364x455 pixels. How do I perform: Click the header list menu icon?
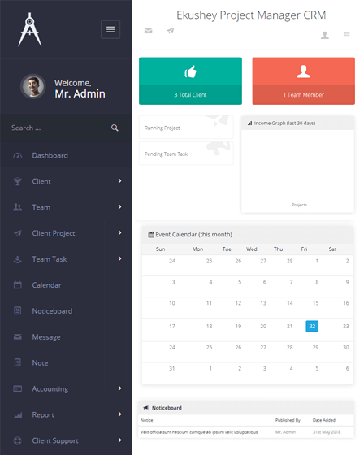click(346, 35)
